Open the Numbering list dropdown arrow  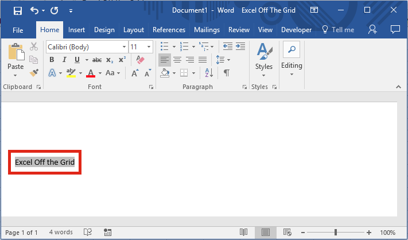tap(193, 47)
